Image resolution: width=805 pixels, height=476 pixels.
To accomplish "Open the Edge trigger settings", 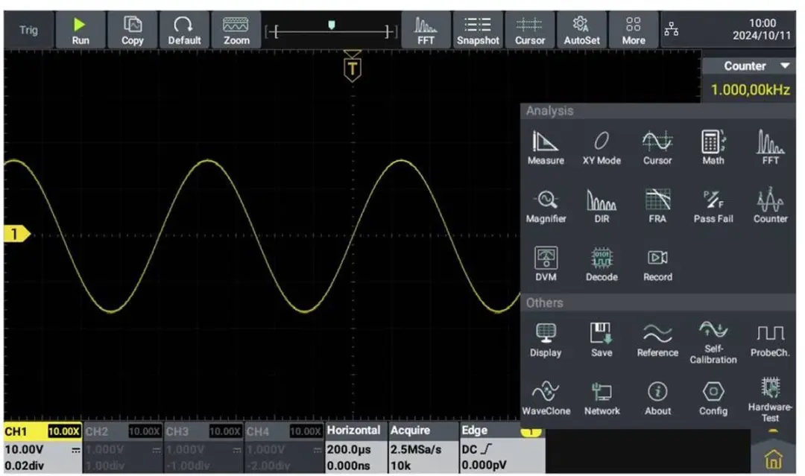I will 502,448.
